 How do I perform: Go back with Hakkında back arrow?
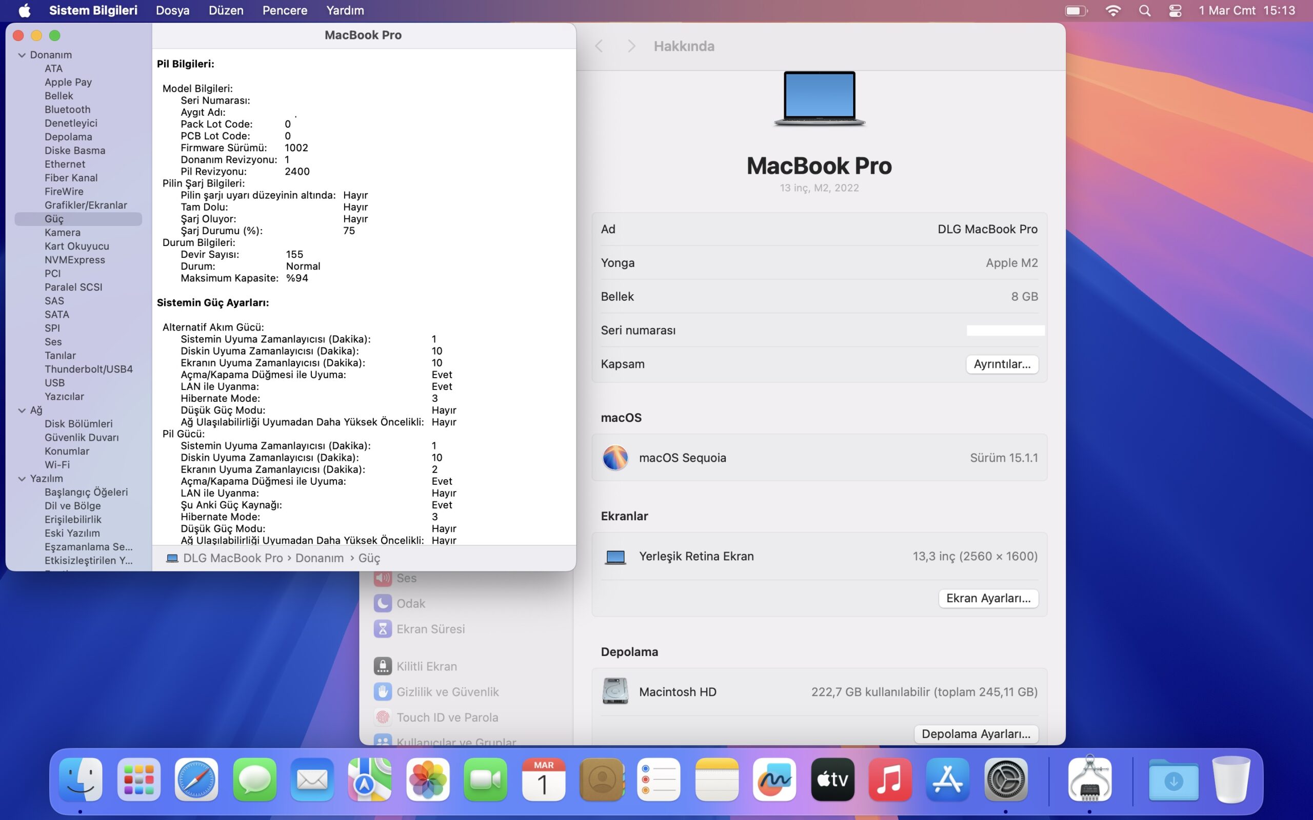599,46
